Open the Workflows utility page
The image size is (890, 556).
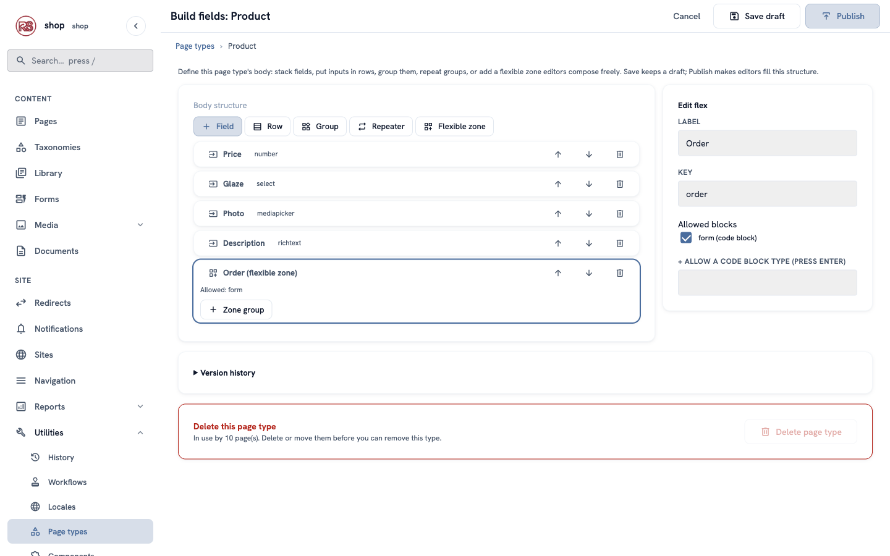coord(80,482)
